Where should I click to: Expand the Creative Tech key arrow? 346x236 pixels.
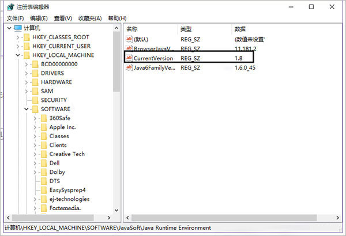pyautogui.click(x=35, y=154)
